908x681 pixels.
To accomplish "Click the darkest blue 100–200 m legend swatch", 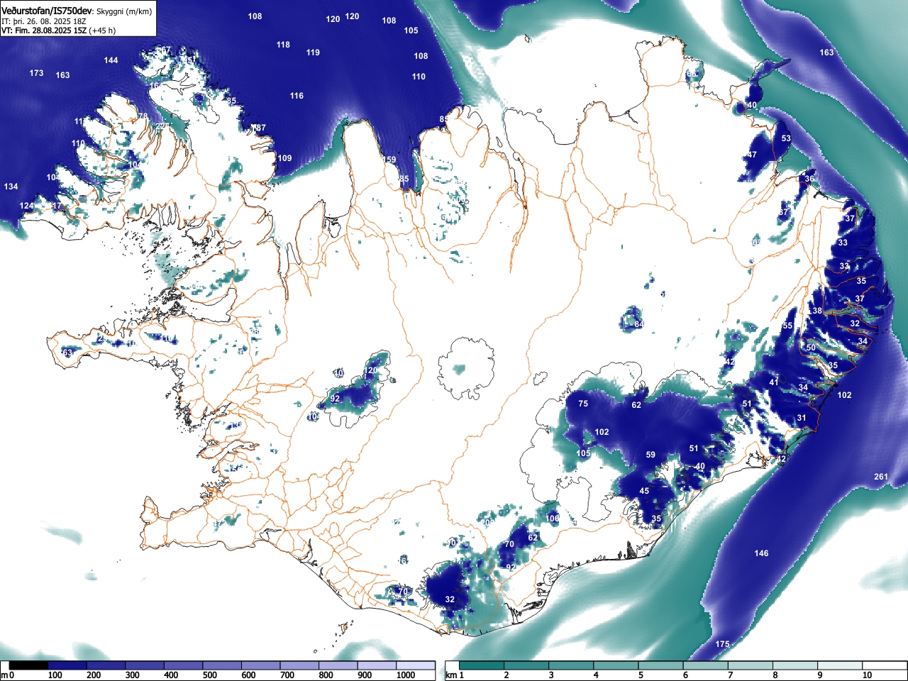I will point(67,665).
